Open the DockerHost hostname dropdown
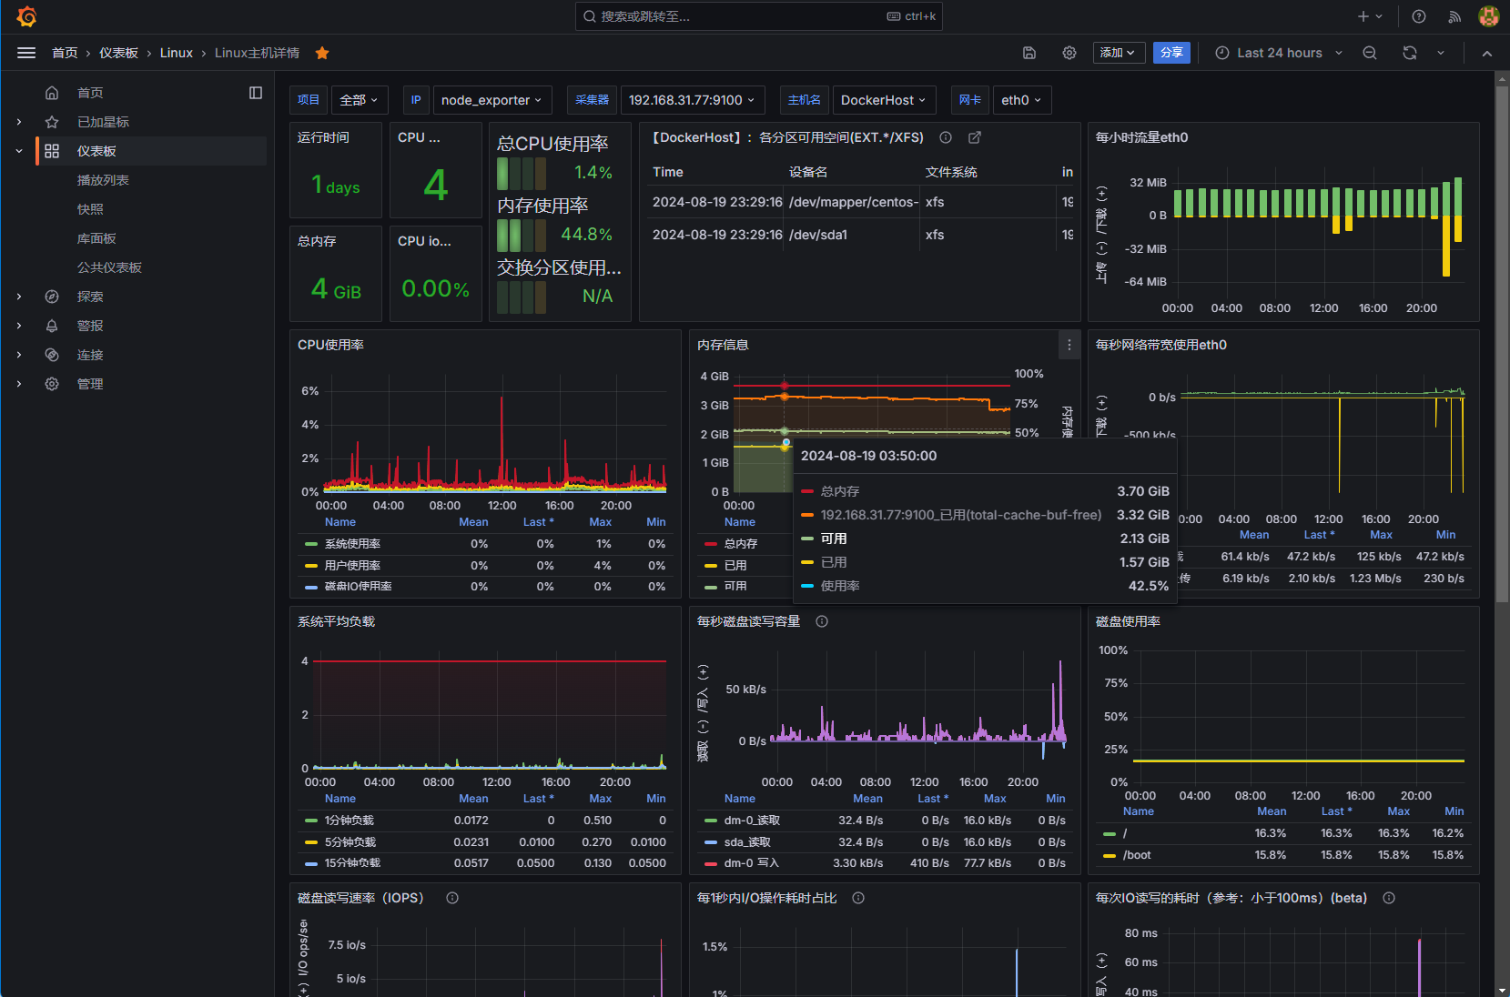The height and width of the screenshot is (997, 1510). (x=884, y=100)
